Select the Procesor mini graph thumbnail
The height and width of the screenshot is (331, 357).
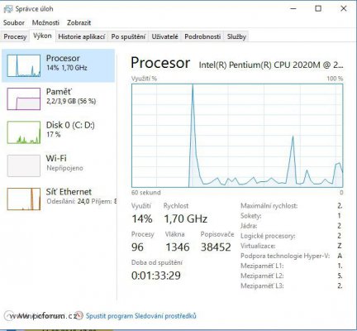coord(24,65)
